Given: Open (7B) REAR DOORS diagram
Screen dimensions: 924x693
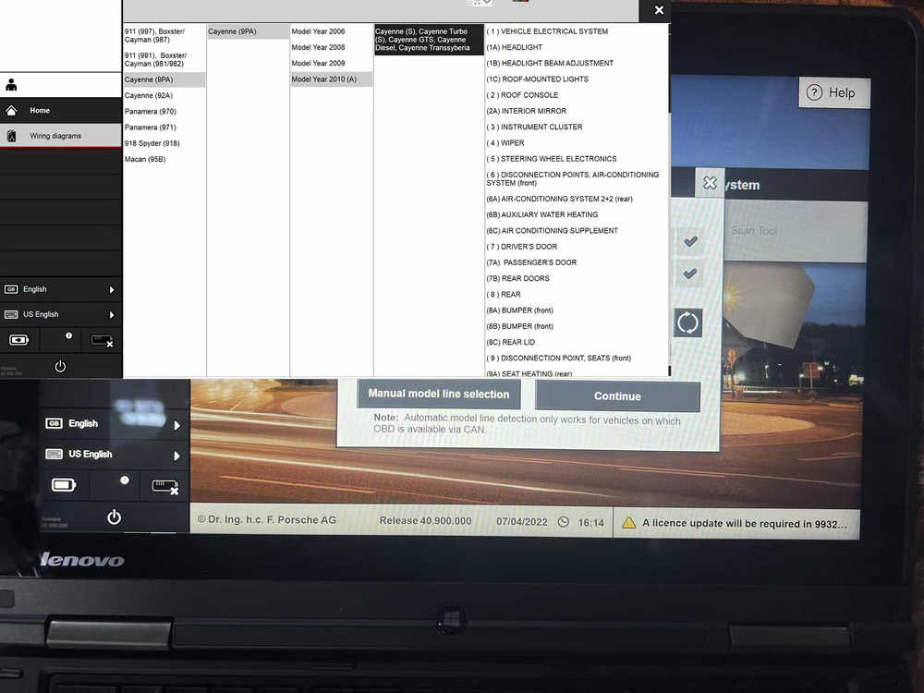Looking at the screenshot, I should pos(518,279).
